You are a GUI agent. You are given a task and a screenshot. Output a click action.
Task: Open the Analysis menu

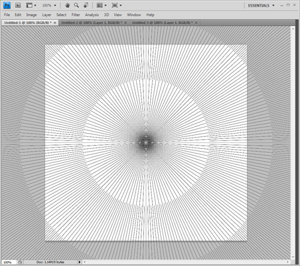tap(92, 15)
